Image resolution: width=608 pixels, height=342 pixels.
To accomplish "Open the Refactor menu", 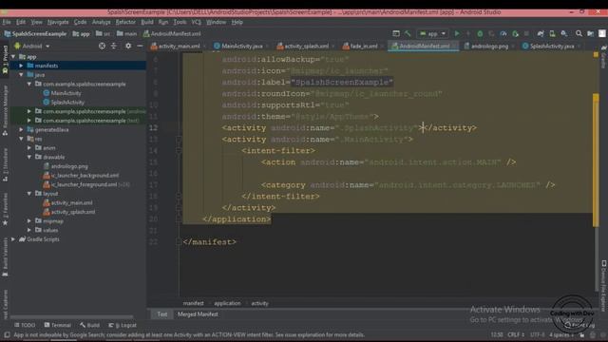I will click(125, 22).
